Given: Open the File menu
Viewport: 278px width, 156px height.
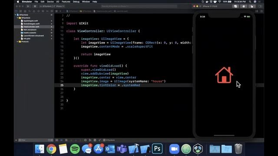Looking at the screenshot, I should tap(36, 2).
